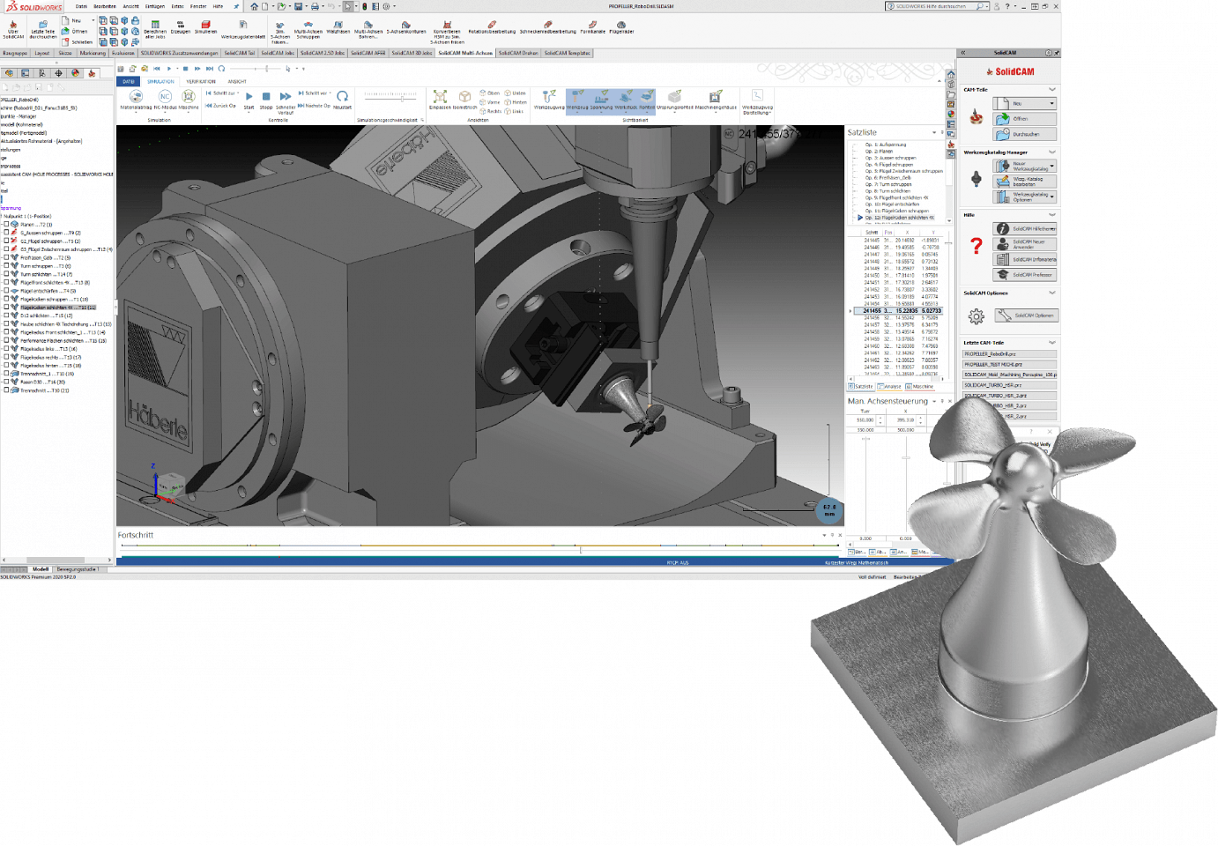1218x846 pixels.
Task: Switch to the ANSICHT ribbon tab
Action: point(237,82)
